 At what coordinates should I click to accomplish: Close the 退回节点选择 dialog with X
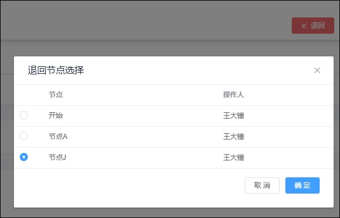[x=317, y=70]
